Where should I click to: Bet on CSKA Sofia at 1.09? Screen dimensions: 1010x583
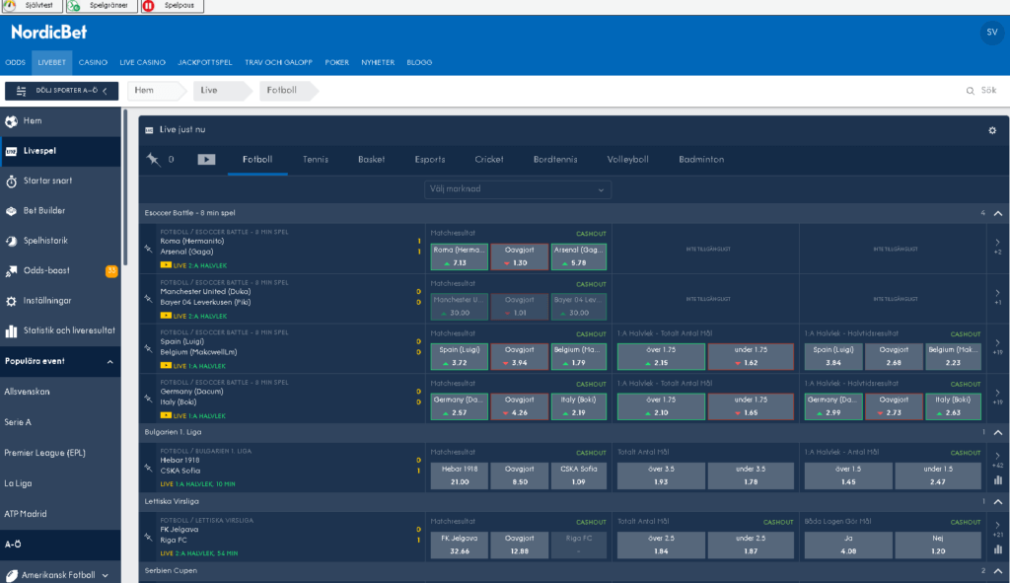578,475
